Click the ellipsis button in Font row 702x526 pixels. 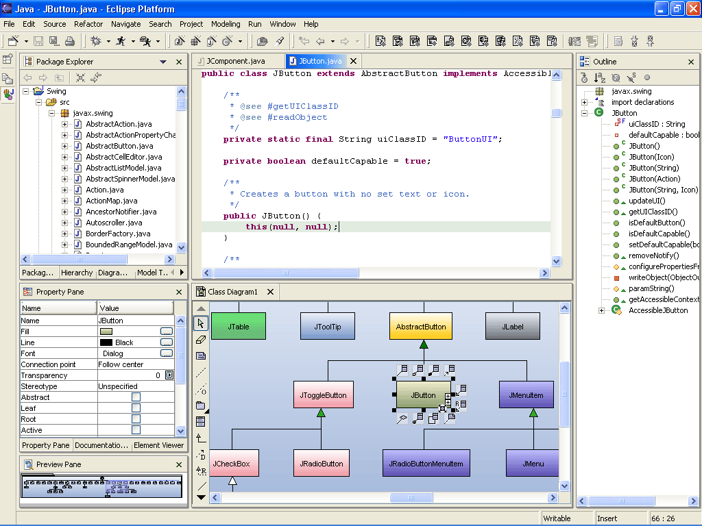[167, 353]
